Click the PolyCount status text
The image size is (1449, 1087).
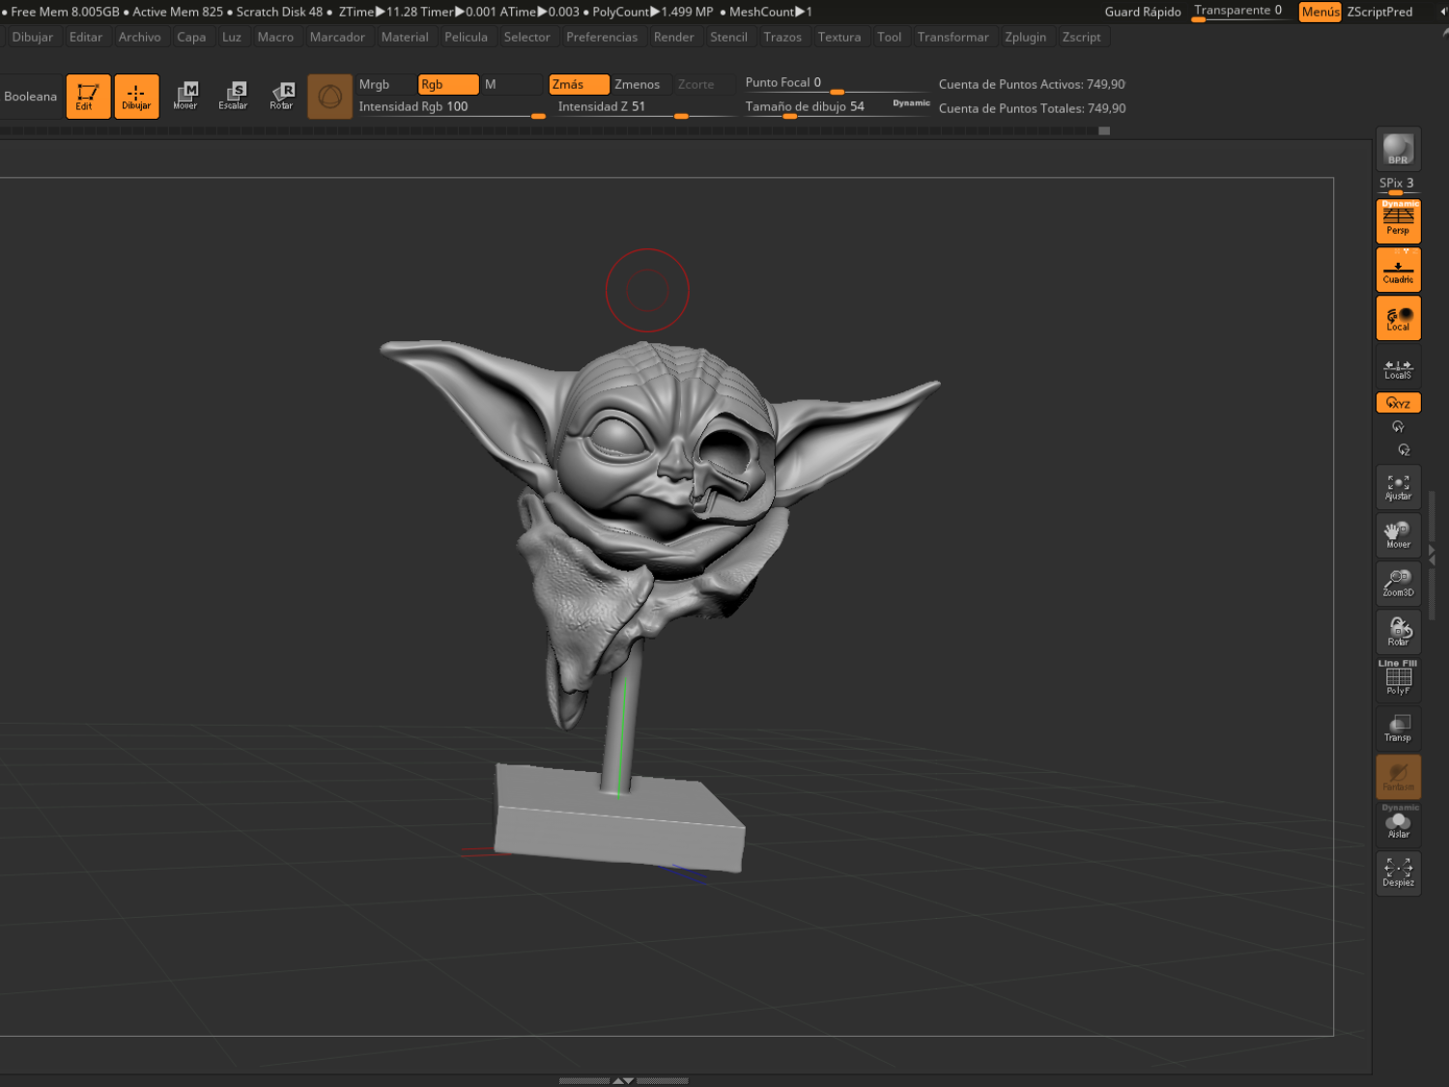tap(652, 12)
